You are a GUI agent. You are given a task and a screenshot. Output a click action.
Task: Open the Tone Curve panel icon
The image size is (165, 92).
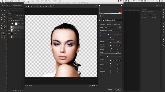point(101,20)
